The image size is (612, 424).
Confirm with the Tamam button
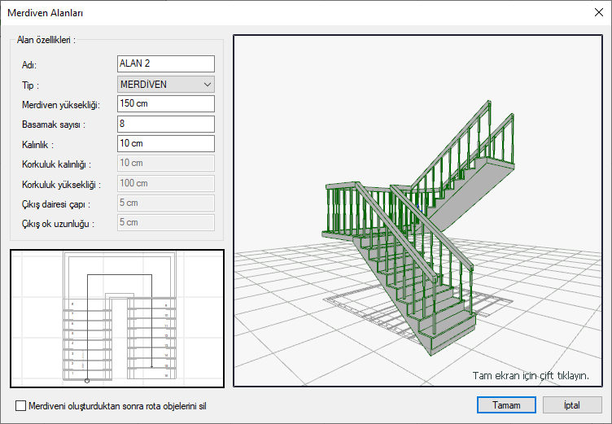[x=505, y=404]
